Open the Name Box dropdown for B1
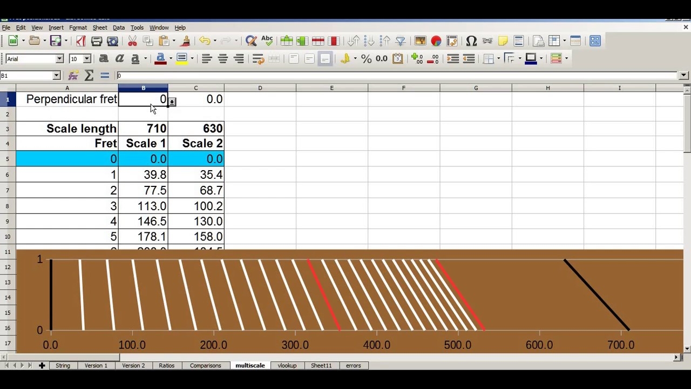Screen dimensions: 691x389 [56, 76]
